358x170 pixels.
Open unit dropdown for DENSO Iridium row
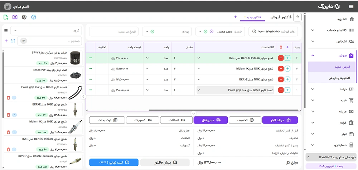tap(147, 58)
